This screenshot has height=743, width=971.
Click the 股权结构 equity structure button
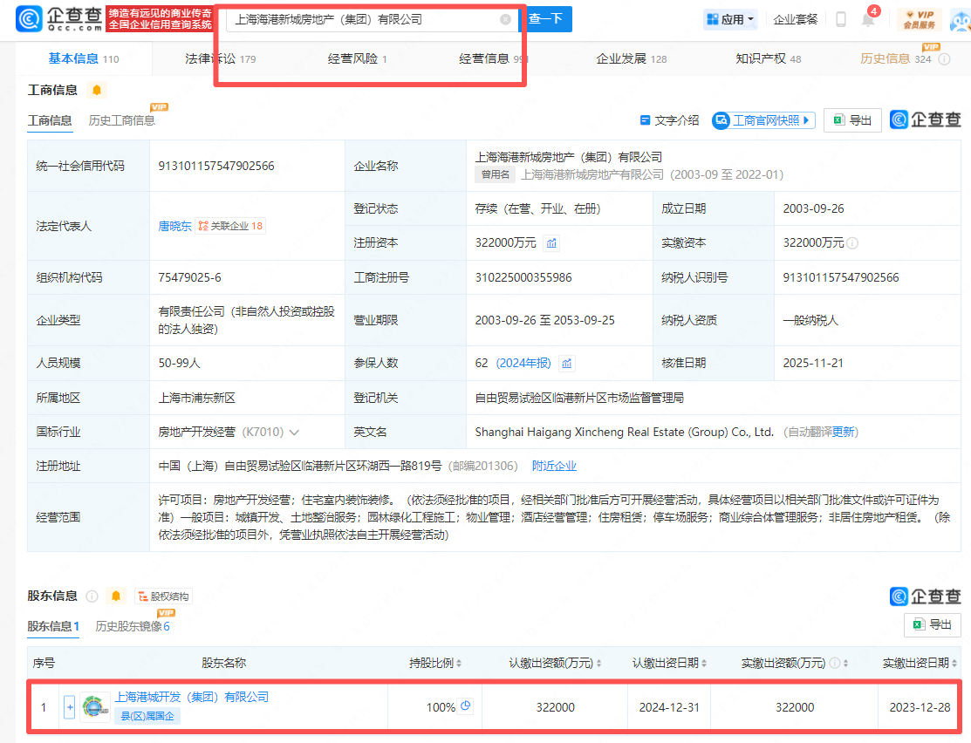pyautogui.click(x=163, y=596)
